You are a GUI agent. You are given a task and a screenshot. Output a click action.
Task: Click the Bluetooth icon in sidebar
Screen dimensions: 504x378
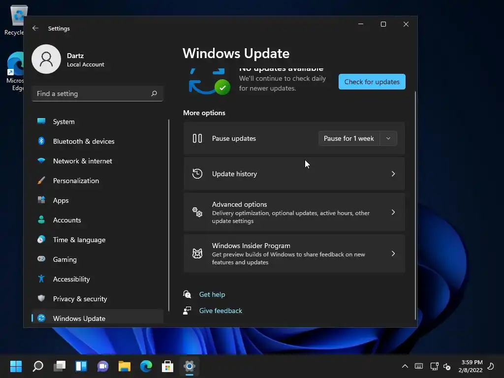coord(41,141)
